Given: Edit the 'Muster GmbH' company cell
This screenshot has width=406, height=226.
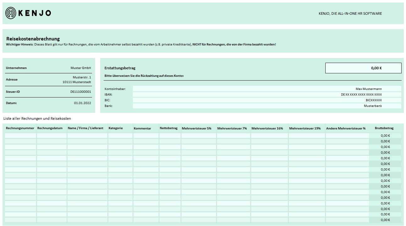Looking at the screenshot, I should click(81, 68).
